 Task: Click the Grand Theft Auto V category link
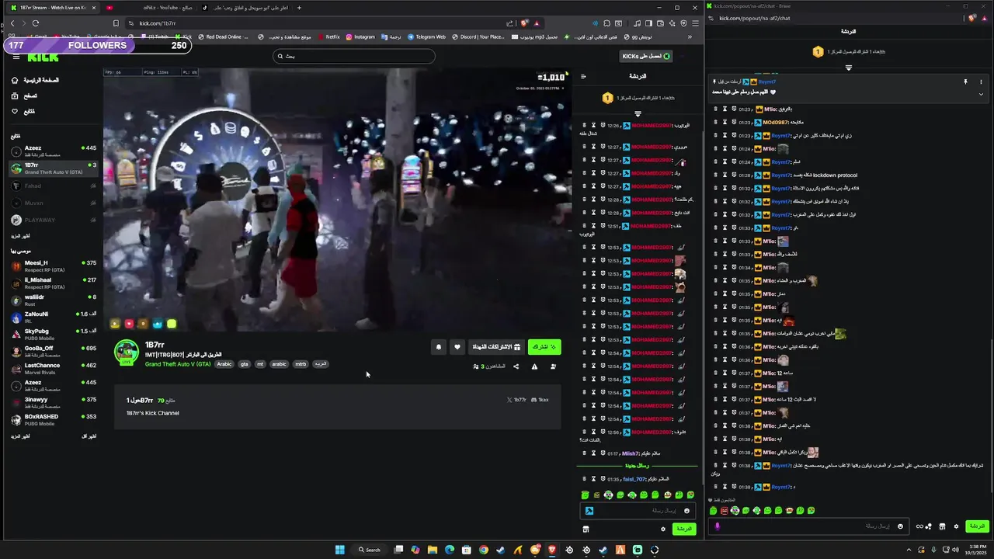pyautogui.click(x=178, y=364)
